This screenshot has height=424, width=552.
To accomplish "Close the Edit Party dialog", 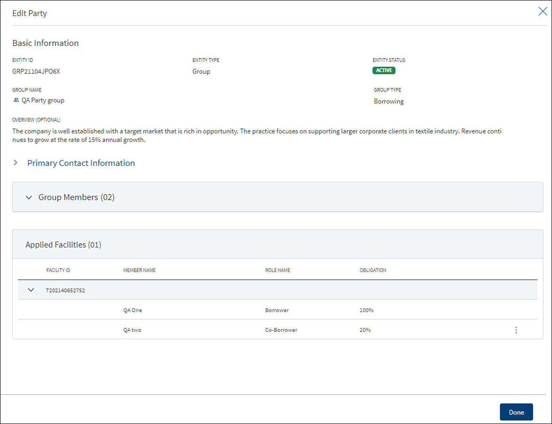I will pos(543,12).
